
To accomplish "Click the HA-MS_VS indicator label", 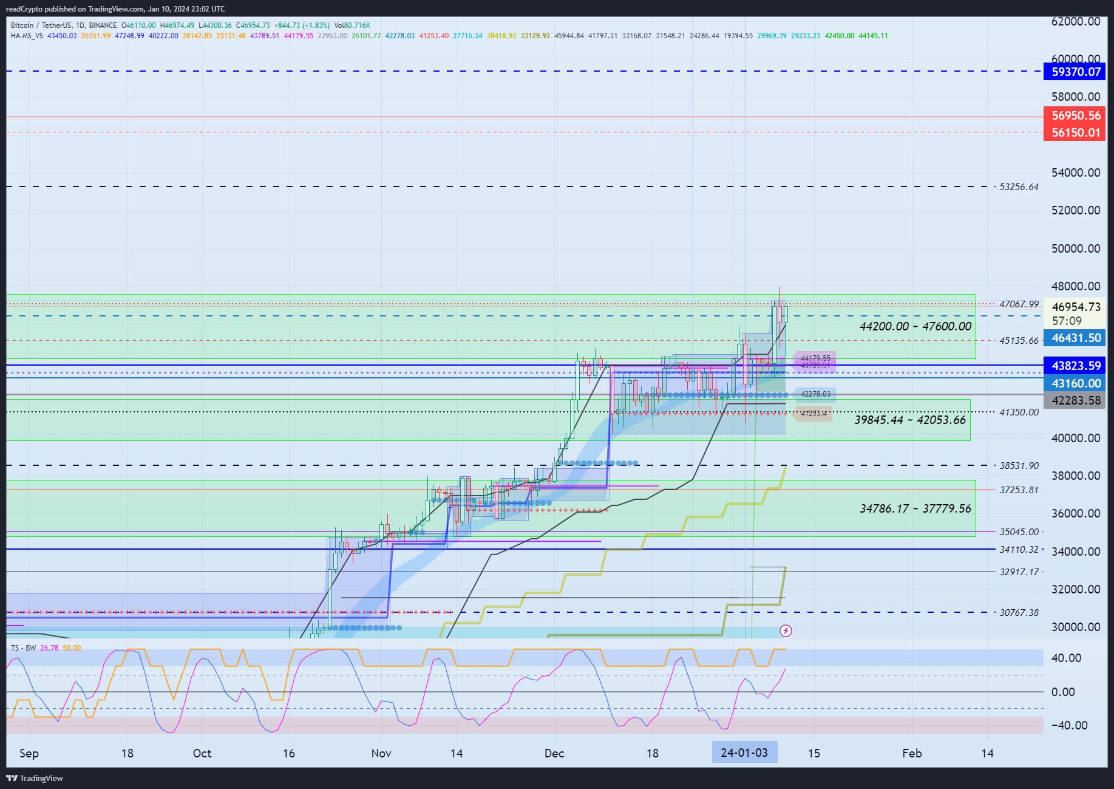I will pos(27,36).
